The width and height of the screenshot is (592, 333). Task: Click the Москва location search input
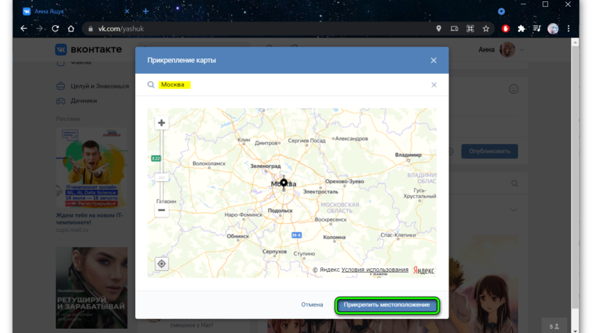pos(293,85)
